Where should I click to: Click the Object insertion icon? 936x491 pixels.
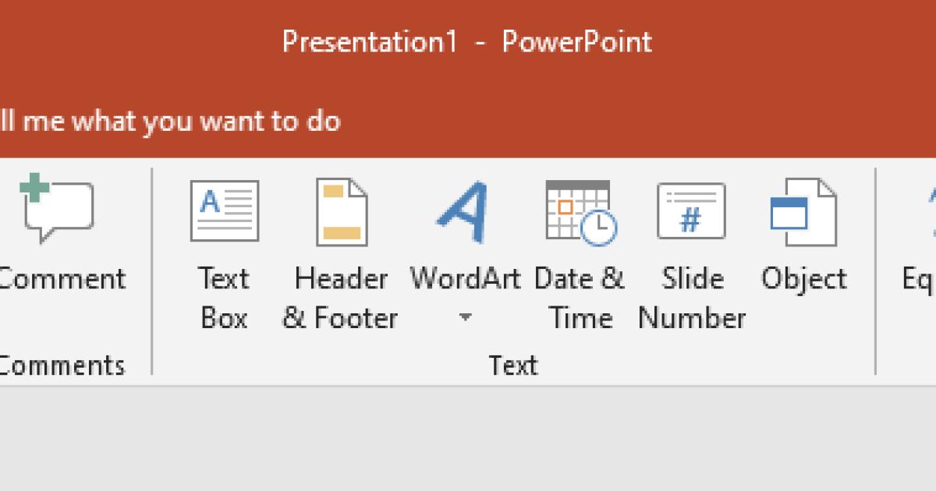tap(803, 212)
